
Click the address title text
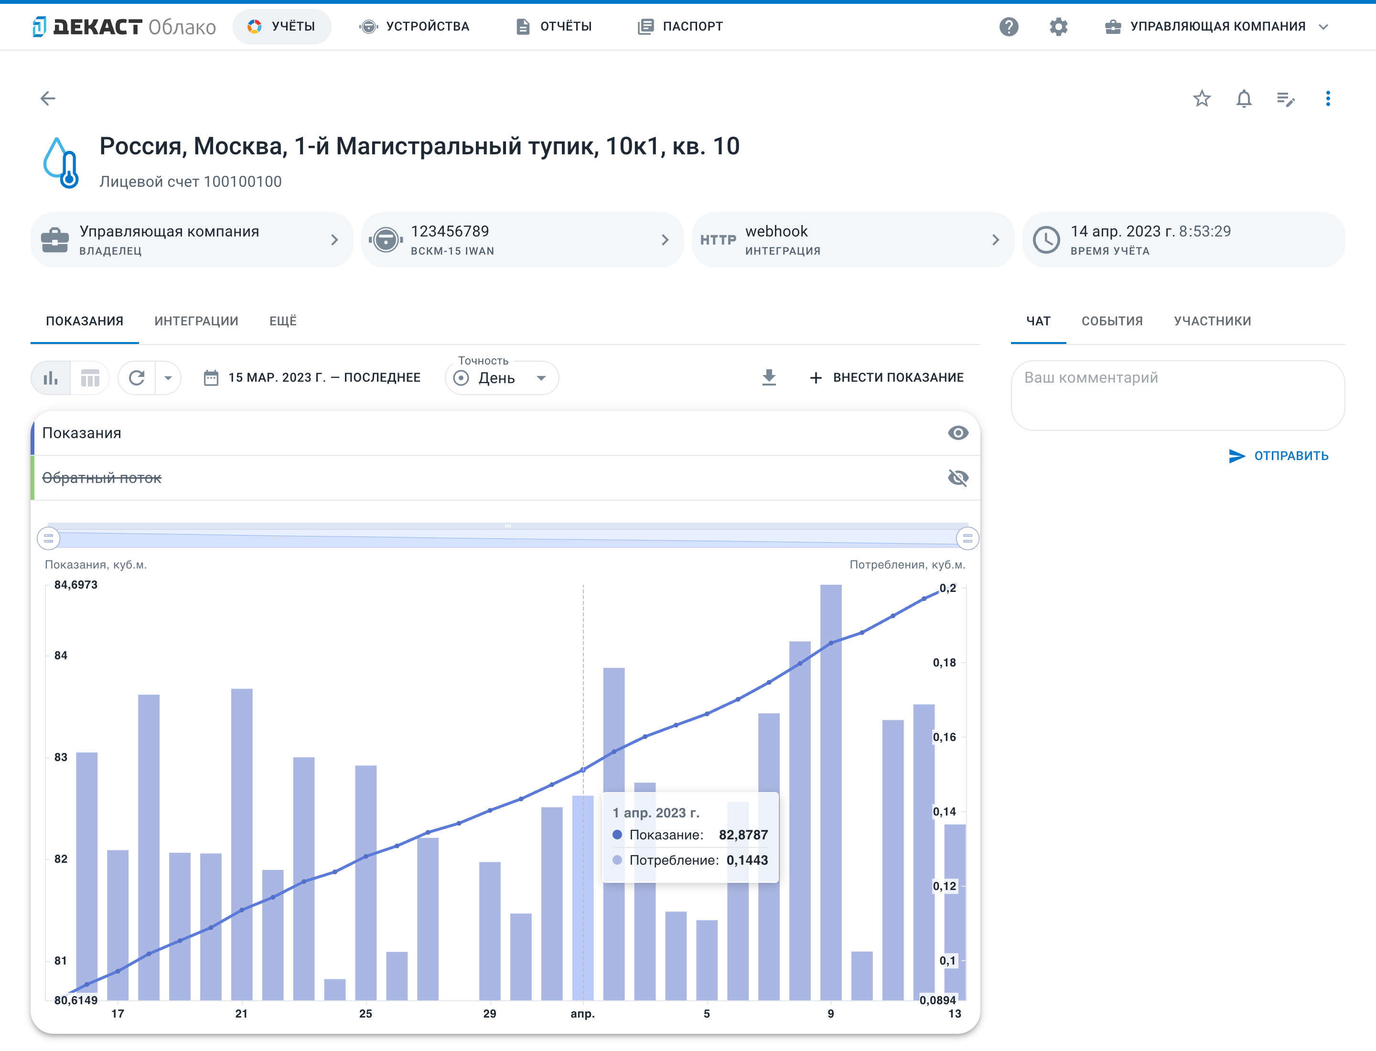pyautogui.click(x=419, y=146)
